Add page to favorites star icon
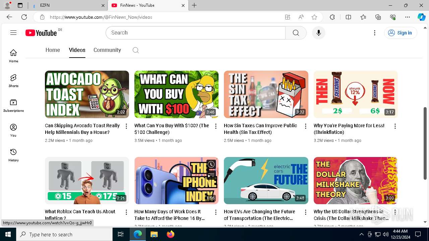The height and width of the screenshot is (241, 429). tap(314, 17)
